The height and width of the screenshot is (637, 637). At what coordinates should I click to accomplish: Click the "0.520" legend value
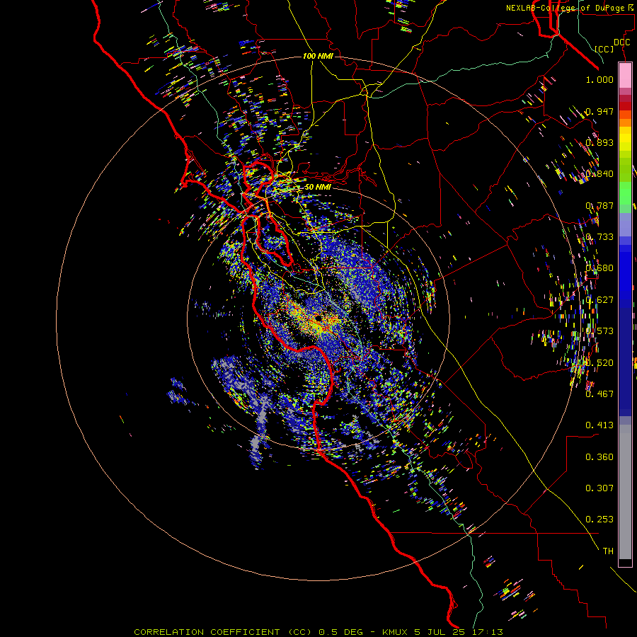[x=599, y=363]
